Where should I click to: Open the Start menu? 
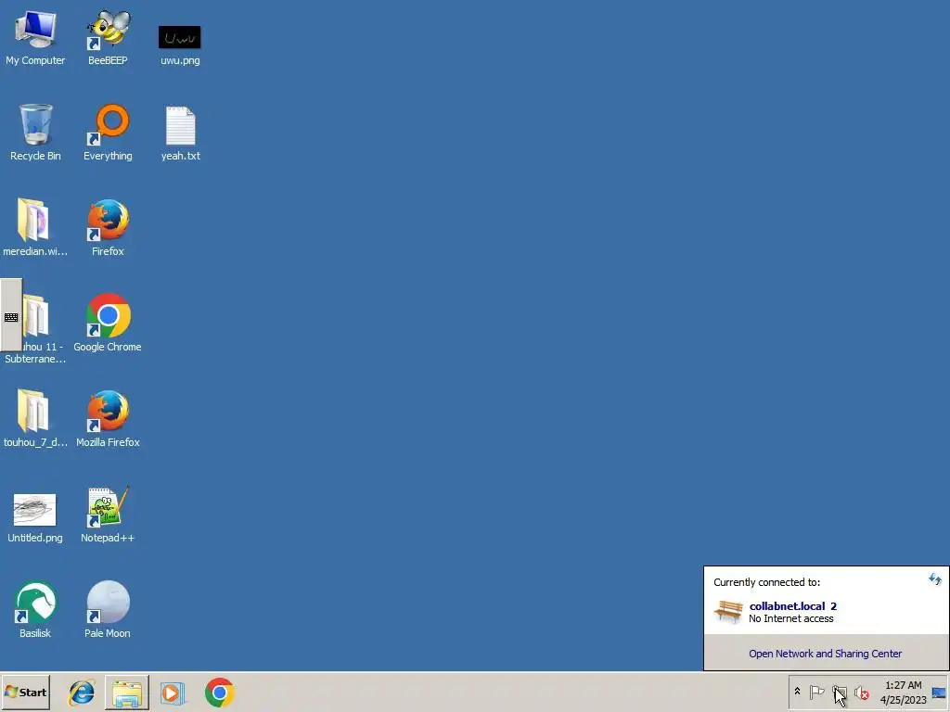25,693
